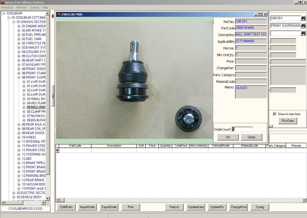Click the grid row indicator arrow
This screenshot has height=218, width=307.
(x=57, y=150)
